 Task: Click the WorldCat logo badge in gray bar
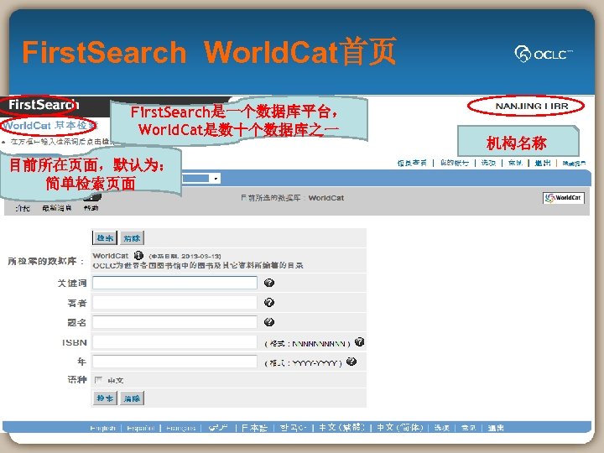click(x=564, y=198)
